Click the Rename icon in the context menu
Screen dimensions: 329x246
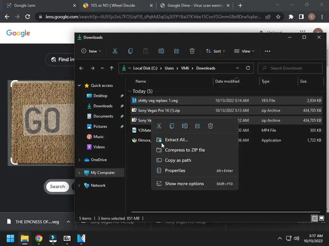pos(185,126)
